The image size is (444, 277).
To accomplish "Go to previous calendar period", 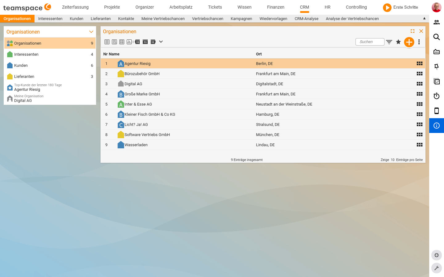I will coord(138,42).
